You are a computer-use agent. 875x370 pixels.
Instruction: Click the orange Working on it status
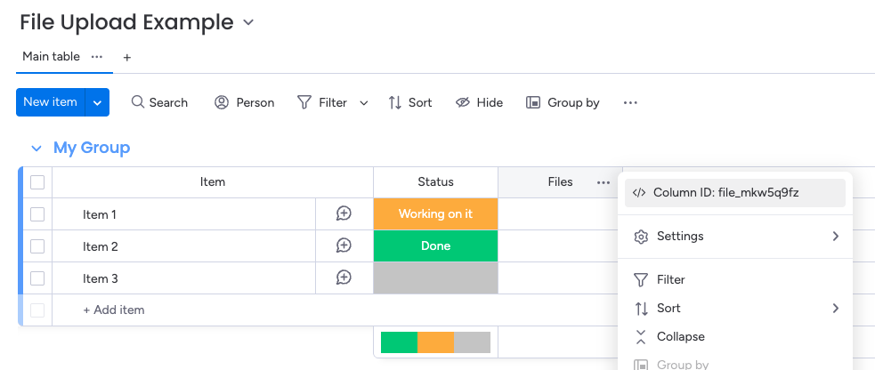pyautogui.click(x=435, y=214)
